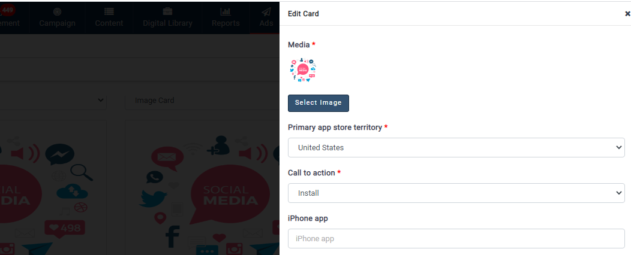Click the Reports bar chart icon

coord(226,12)
